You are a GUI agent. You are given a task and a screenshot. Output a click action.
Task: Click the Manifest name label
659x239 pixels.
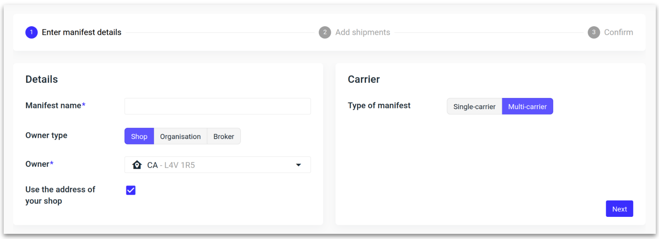point(53,105)
